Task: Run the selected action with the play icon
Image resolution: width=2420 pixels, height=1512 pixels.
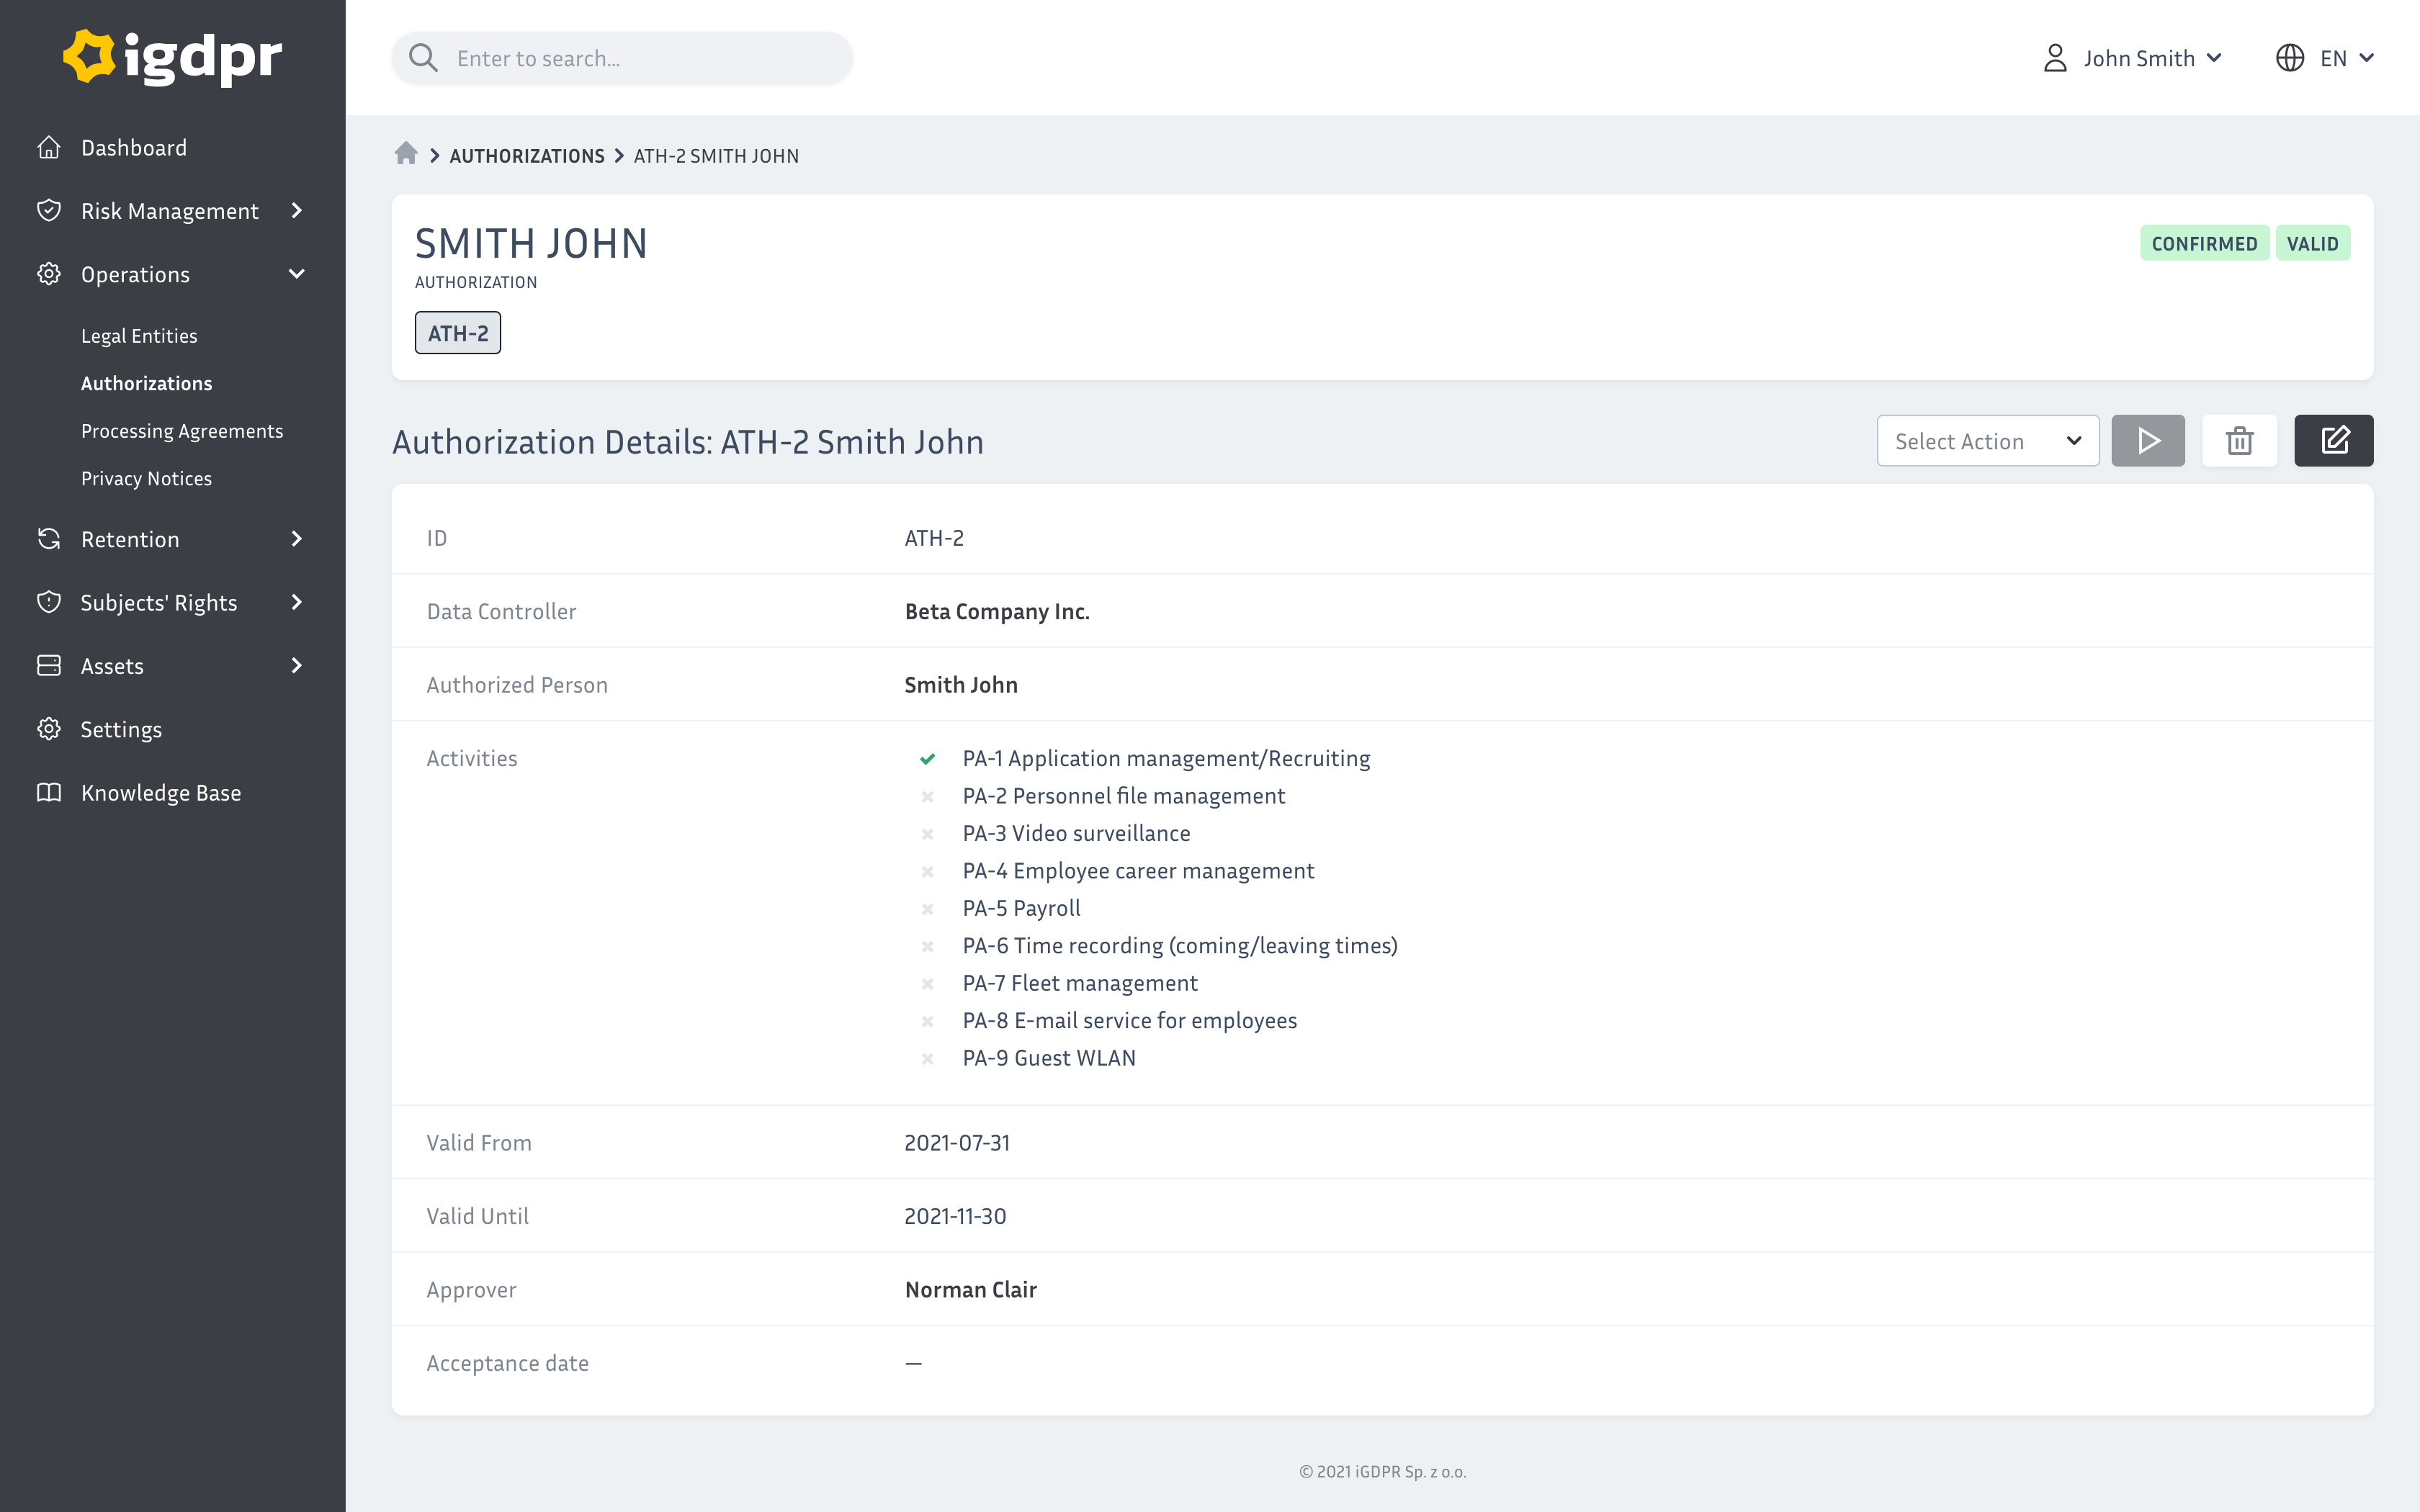Action: (2147, 440)
